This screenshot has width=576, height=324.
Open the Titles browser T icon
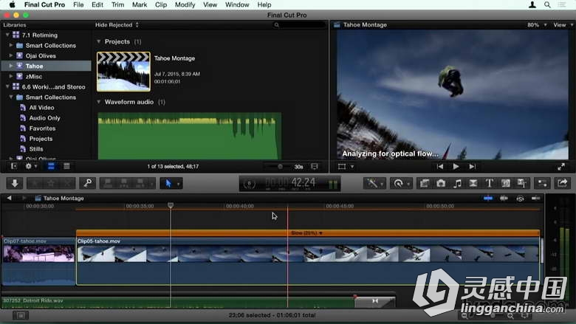coord(490,183)
